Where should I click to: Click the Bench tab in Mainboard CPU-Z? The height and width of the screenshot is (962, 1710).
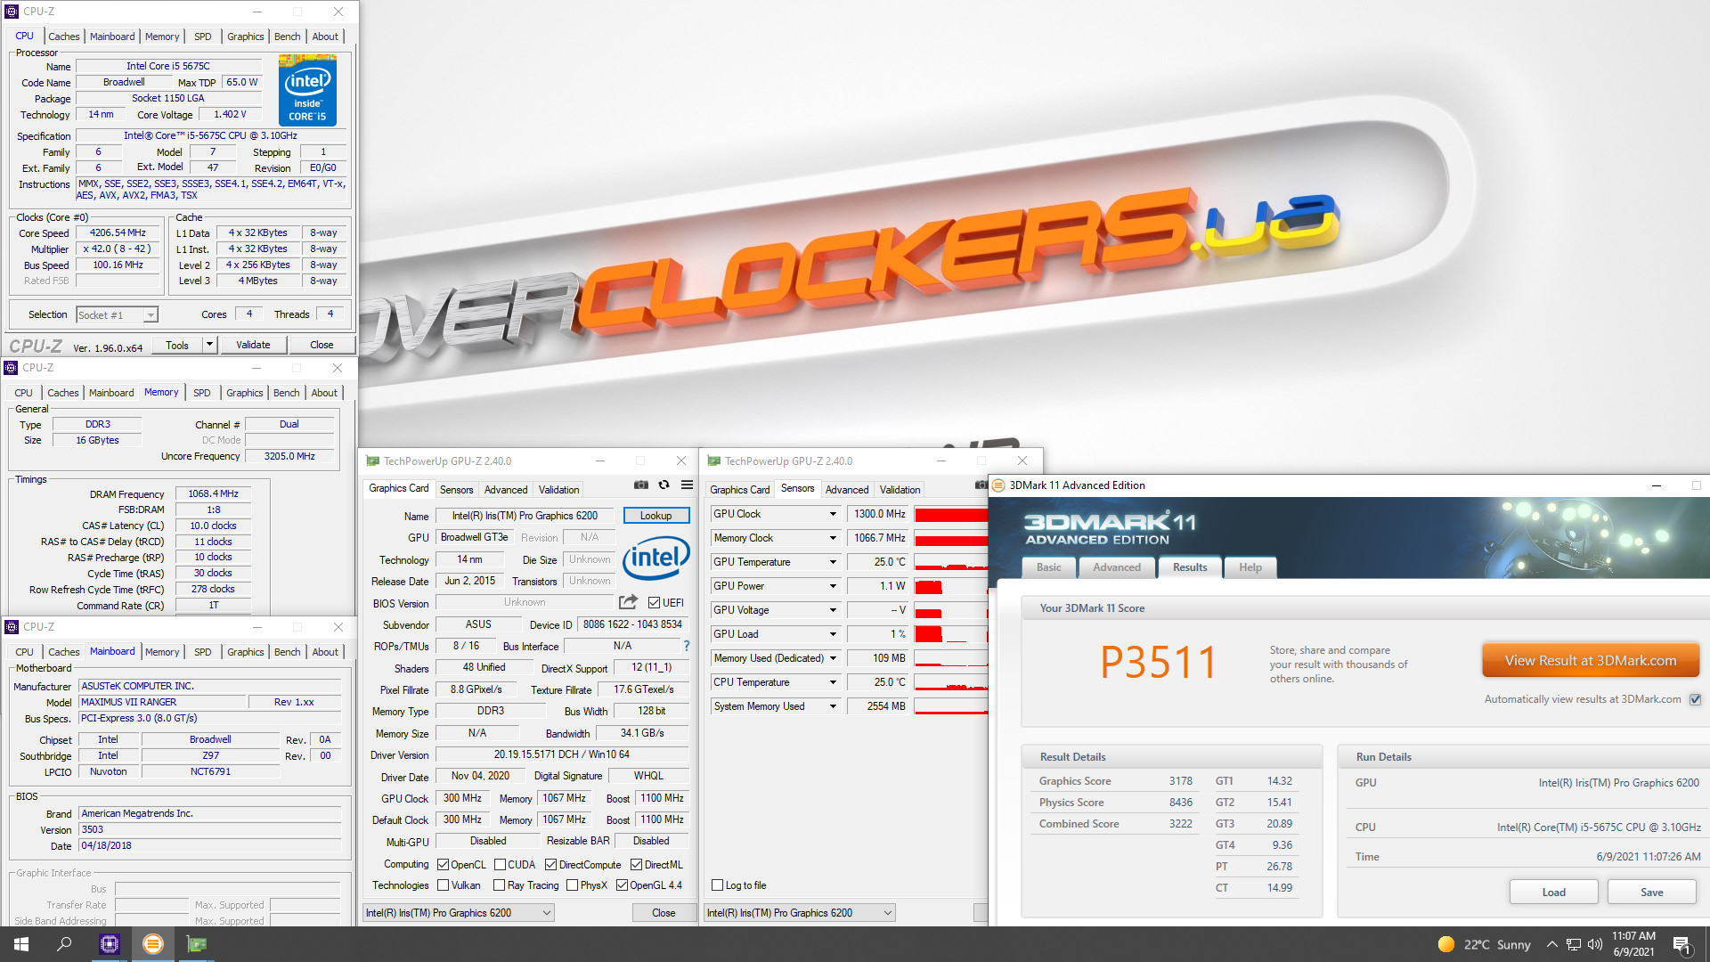pyautogui.click(x=287, y=652)
